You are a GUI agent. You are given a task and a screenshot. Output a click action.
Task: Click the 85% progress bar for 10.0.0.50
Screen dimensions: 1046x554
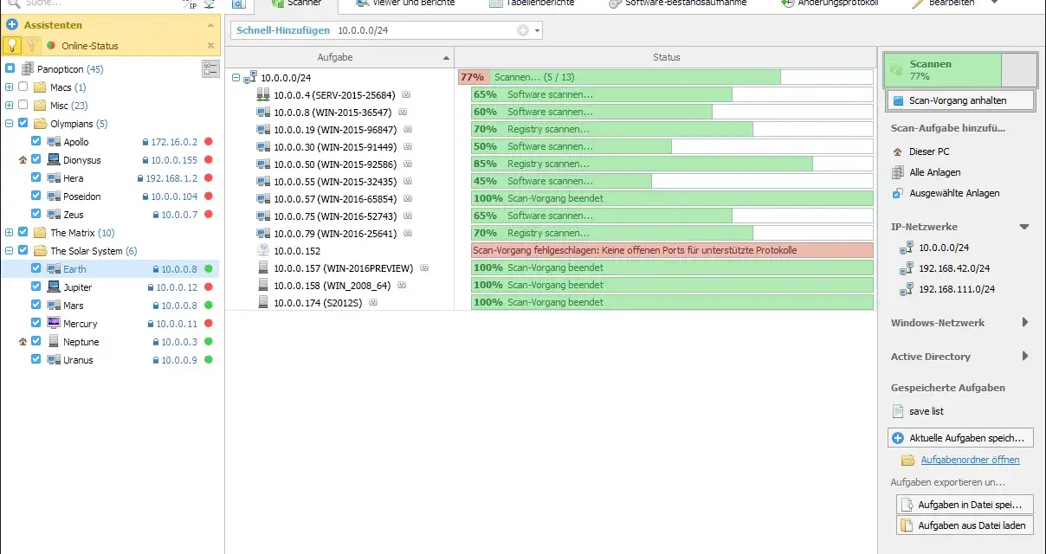point(672,164)
